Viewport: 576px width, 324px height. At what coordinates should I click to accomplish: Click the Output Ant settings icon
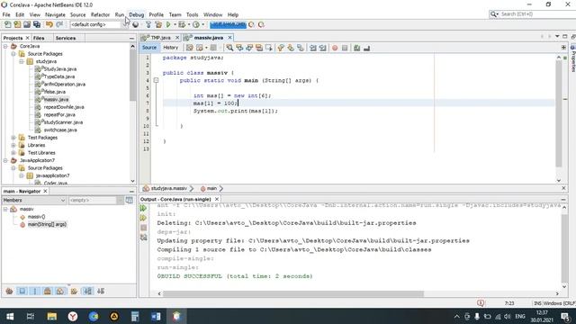143,238
